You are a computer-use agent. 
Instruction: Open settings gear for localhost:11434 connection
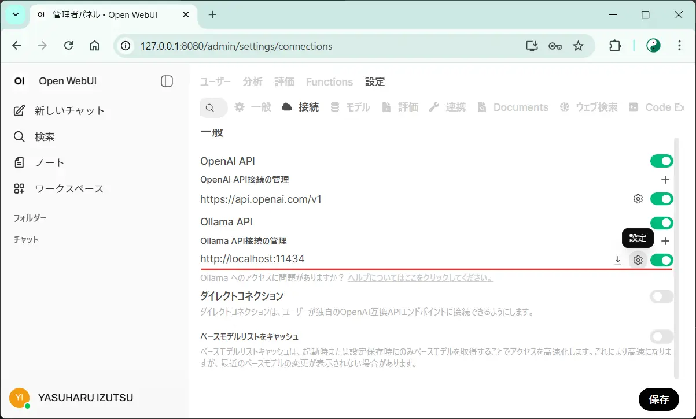(x=638, y=260)
